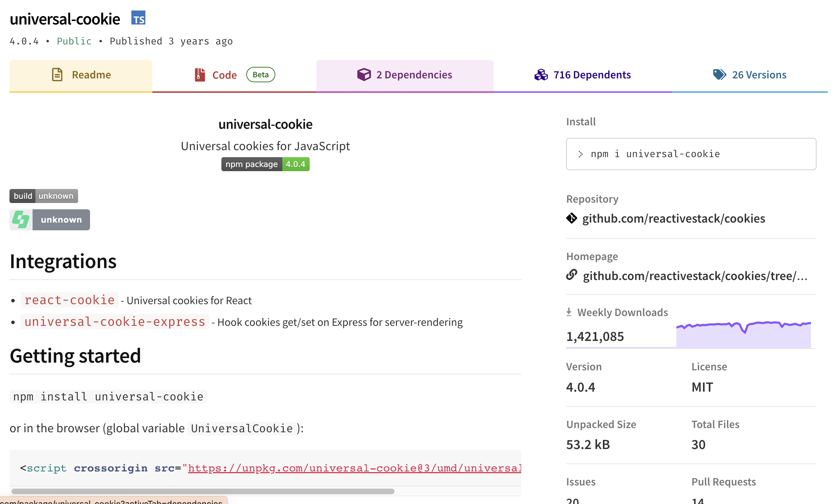Click the TypeScript TS badge icon
This screenshot has width=833, height=504.
(138, 18)
